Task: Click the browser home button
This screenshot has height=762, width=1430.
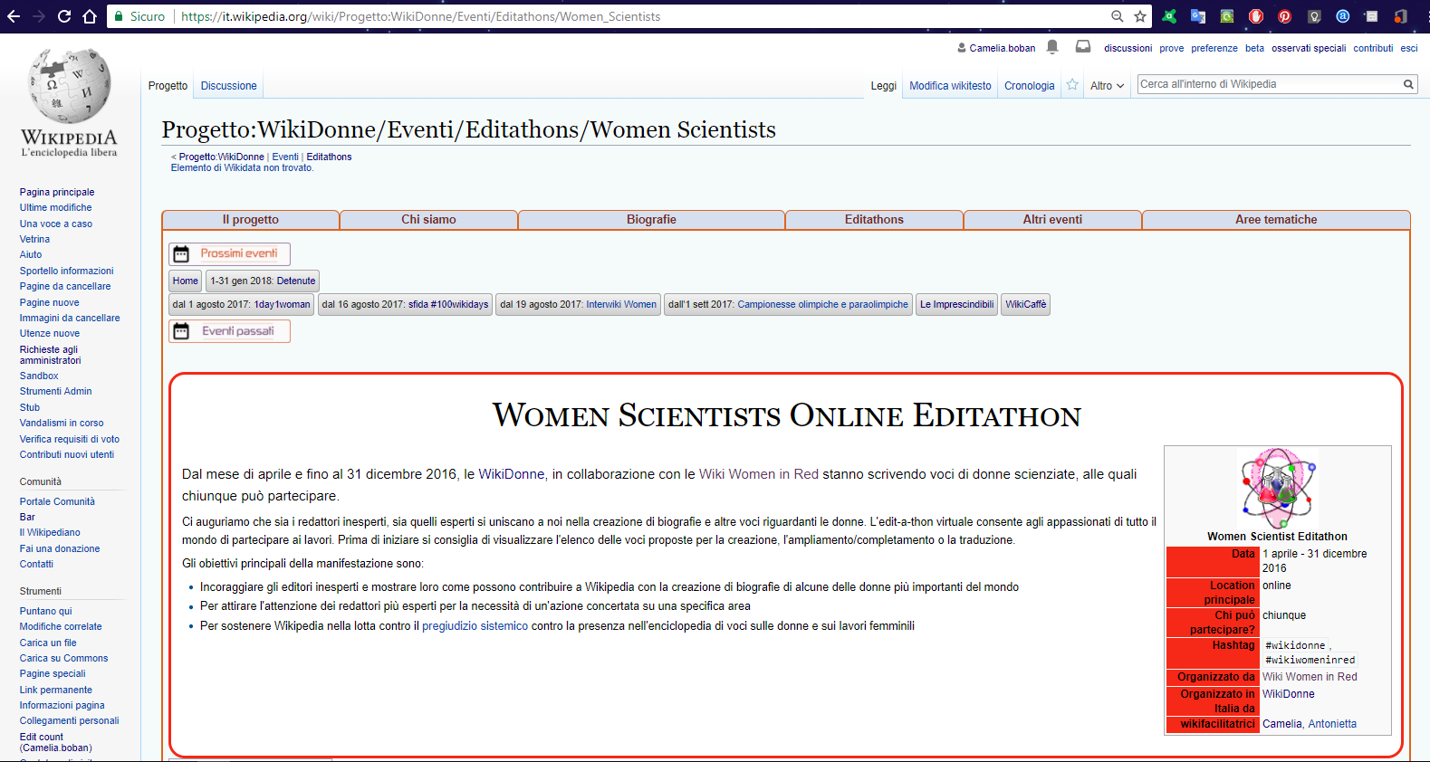Action: coord(90,16)
